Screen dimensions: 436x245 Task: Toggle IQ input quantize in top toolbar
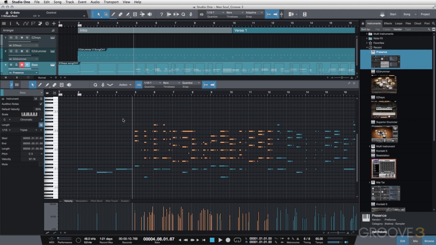coord(202,14)
